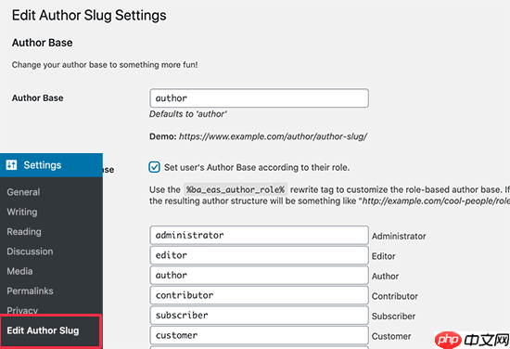Navigate to Permalinks settings
510x349 pixels.
click(x=30, y=291)
